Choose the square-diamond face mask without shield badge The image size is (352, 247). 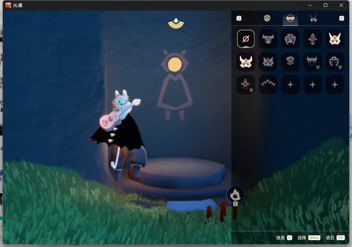point(290,62)
